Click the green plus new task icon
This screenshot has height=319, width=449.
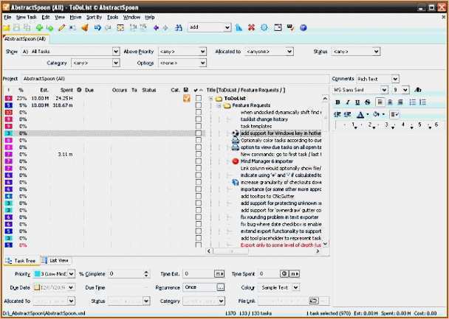click(39, 27)
